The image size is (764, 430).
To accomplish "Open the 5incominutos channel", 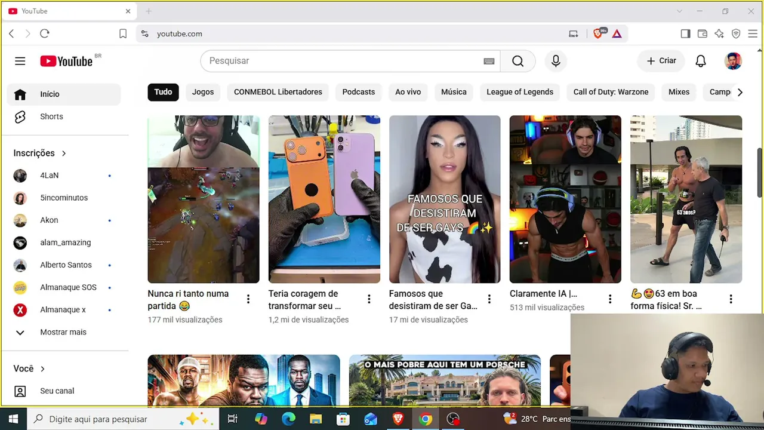I will pos(64,198).
